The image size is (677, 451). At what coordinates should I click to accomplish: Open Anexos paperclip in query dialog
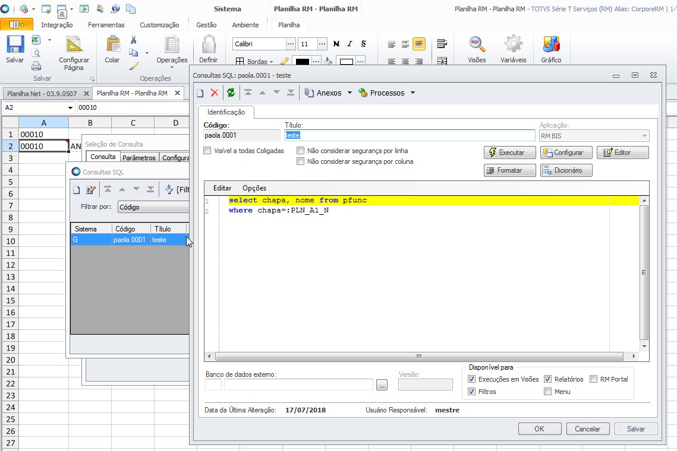pyautogui.click(x=323, y=93)
